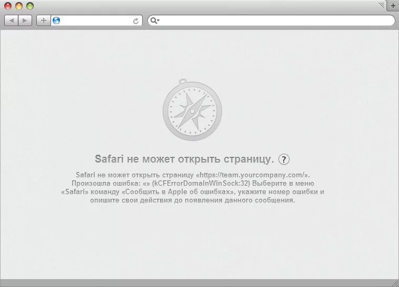Click the 'Safari не может открыть страницу.' heading

click(x=184, y=159)
